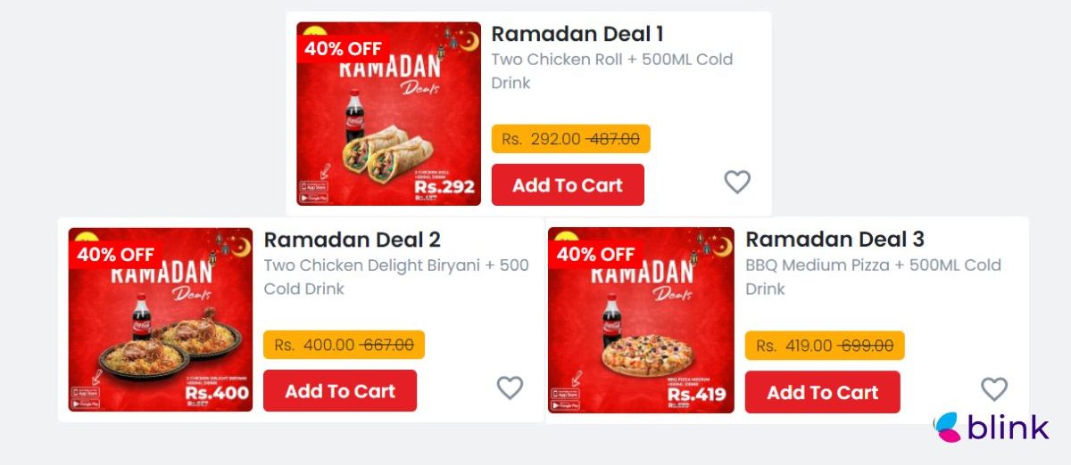This screenshot has width=1071, height=465.
Task: Select the 40% OFF badge on Deal 2
Action: [115, 255]
